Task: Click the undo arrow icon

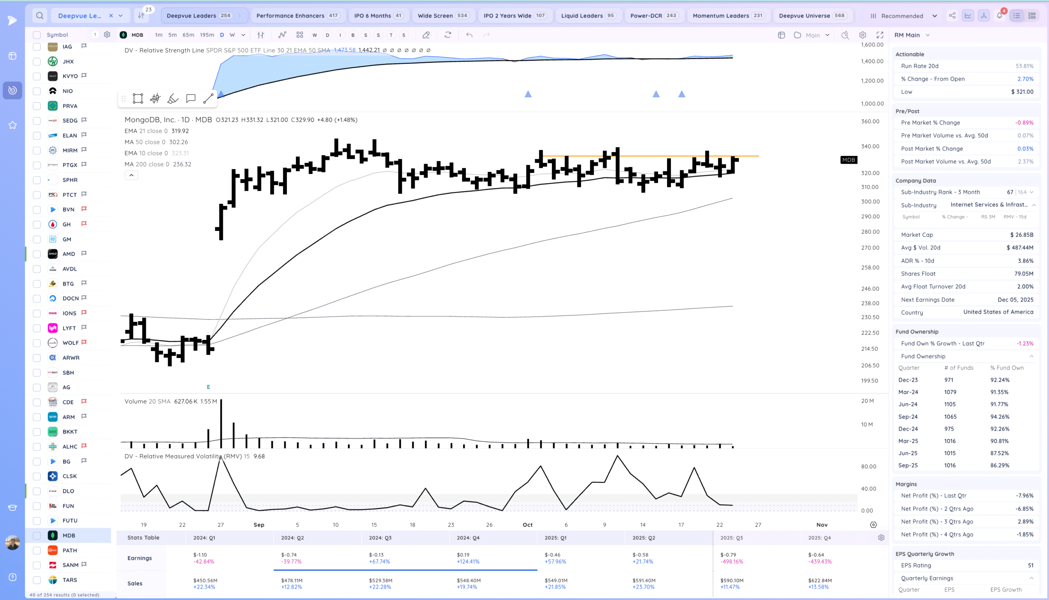Action: 469,35
